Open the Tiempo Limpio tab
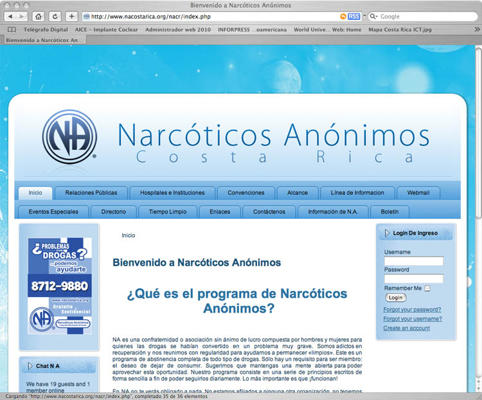Image resolution: width=482 pixels, height=400 pixels. pos(168,212)
